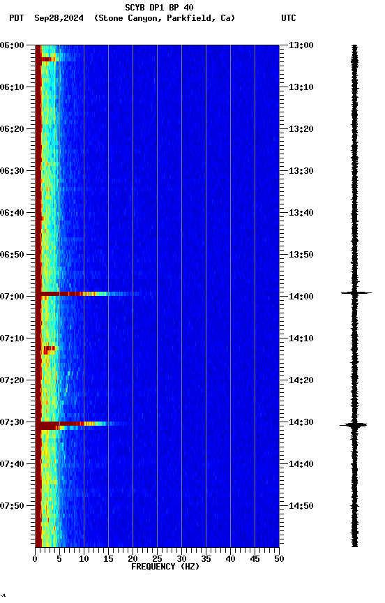Image resolution: width=385 pixels, height=603 pixels.
Task: Click the '14:00' UTC time label
Action: coord(301,297)
